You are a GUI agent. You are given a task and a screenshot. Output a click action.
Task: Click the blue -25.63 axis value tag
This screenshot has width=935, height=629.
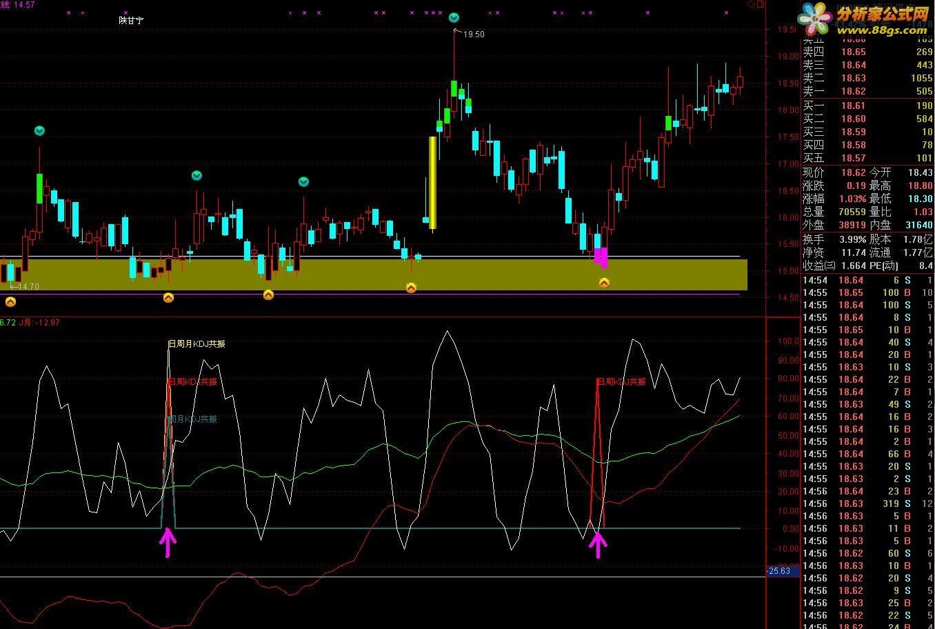783,571
